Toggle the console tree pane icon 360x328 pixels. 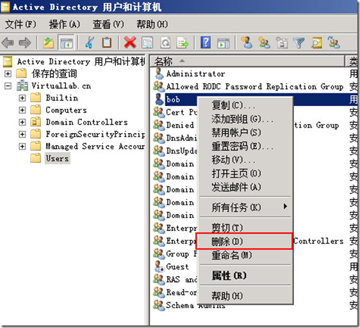(66, 43)
